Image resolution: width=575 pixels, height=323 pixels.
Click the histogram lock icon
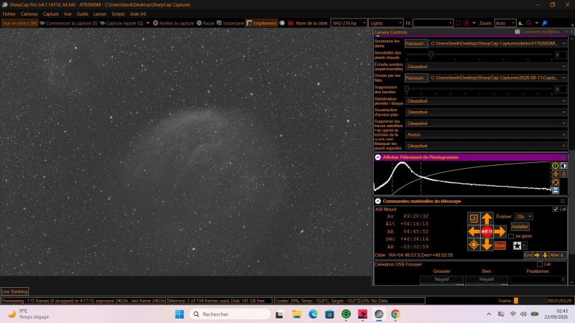563,174
